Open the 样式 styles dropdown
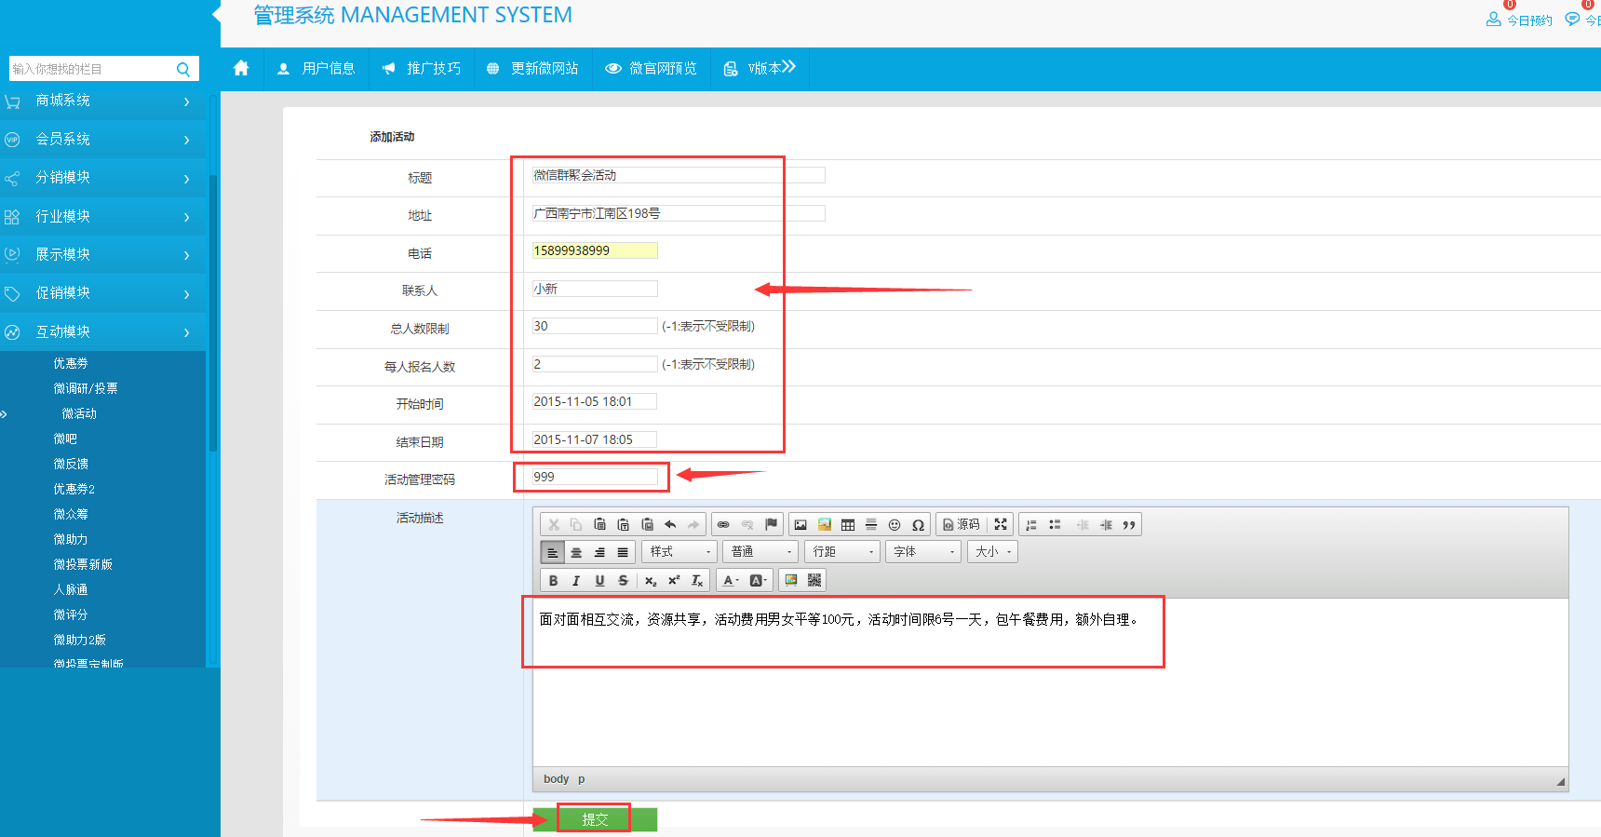Image resolution: width=1601 pixels, height=837 pixels. click(679, 552)
